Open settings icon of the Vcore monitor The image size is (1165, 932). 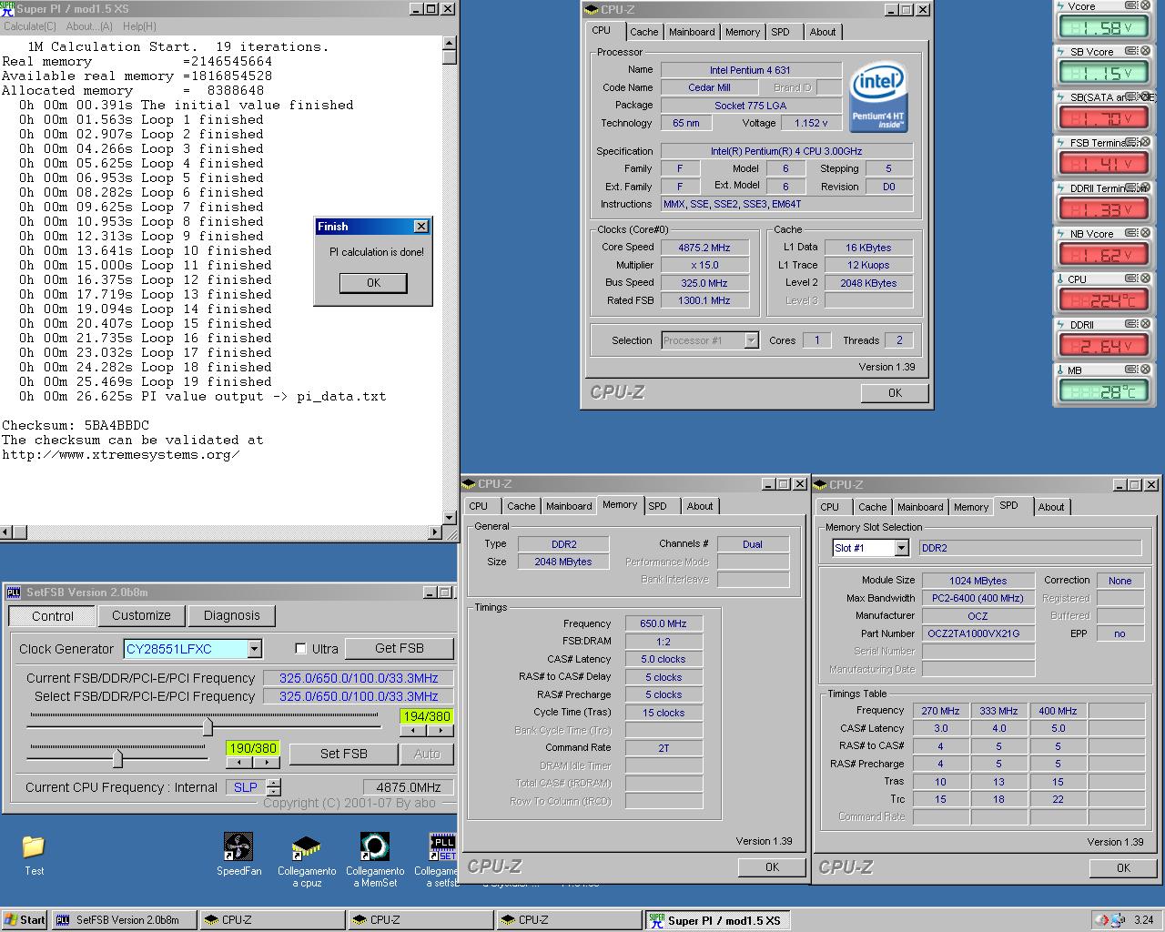(x=1131, y=5)
